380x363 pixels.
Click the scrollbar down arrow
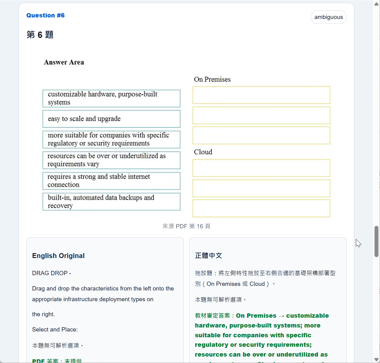coord(376,360)
